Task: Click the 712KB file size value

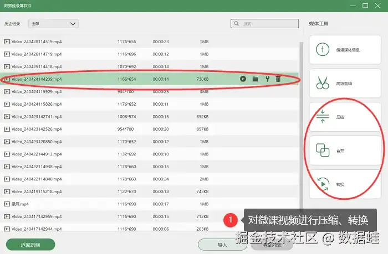Action: (x=202, y=216)
